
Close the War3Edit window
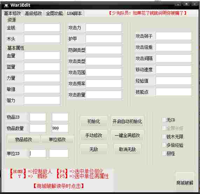point(195,4)
